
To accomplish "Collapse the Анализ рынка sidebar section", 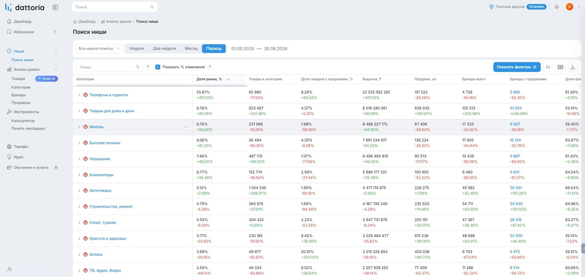I will tap(56, 69).
